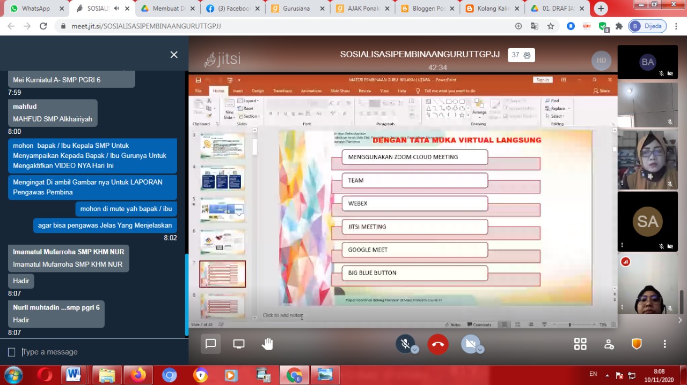Viewport: 687px width, 385px height.
Task: Open the orange security shield options
Action: 637,344
